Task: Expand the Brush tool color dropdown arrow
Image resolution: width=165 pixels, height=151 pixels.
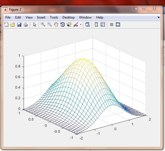Action: point(81,25)
